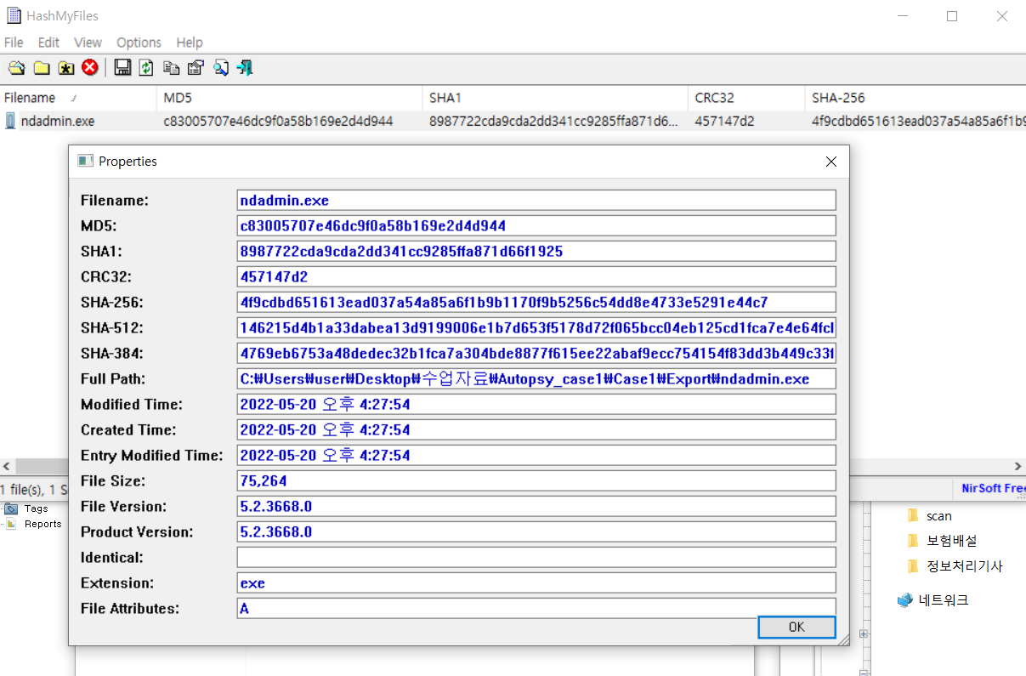Save selected items with the floppy icon
The width and height of the screenshot is (1026, 676).
click(x=122, y=68)
